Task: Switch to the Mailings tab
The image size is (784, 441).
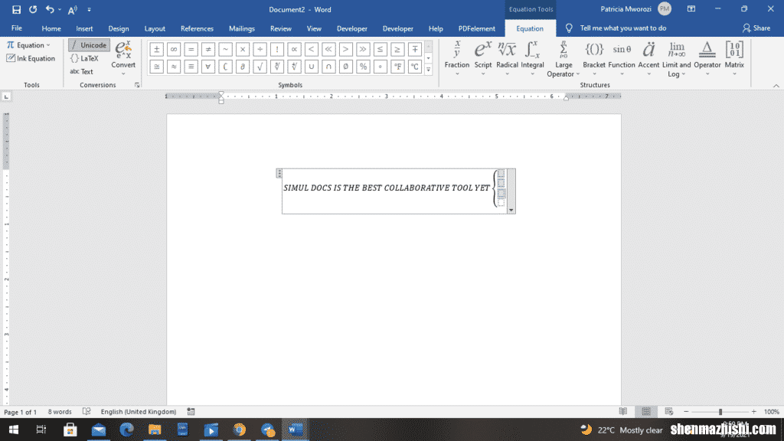Action: pos(241,28)
